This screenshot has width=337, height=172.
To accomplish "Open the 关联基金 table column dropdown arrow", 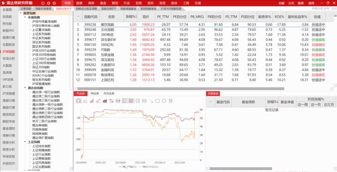I will coord(210,102).
